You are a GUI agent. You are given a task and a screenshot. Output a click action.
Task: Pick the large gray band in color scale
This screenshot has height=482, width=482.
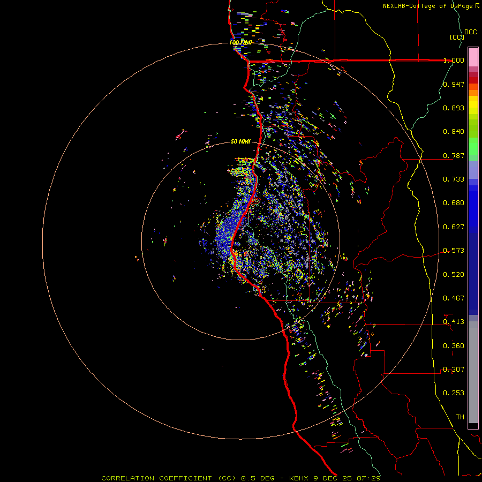point(473,372)
